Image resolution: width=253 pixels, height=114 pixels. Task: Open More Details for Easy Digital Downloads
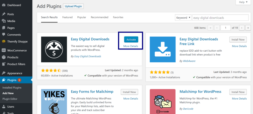tap(131, 46)
